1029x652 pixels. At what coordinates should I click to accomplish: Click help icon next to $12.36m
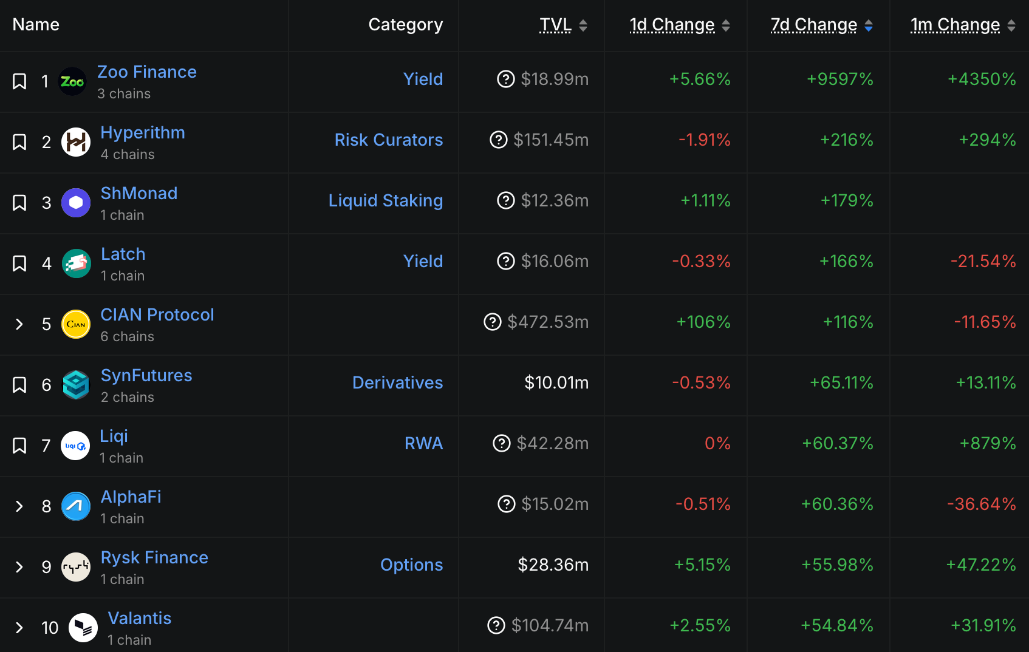[x=506, y=200]
